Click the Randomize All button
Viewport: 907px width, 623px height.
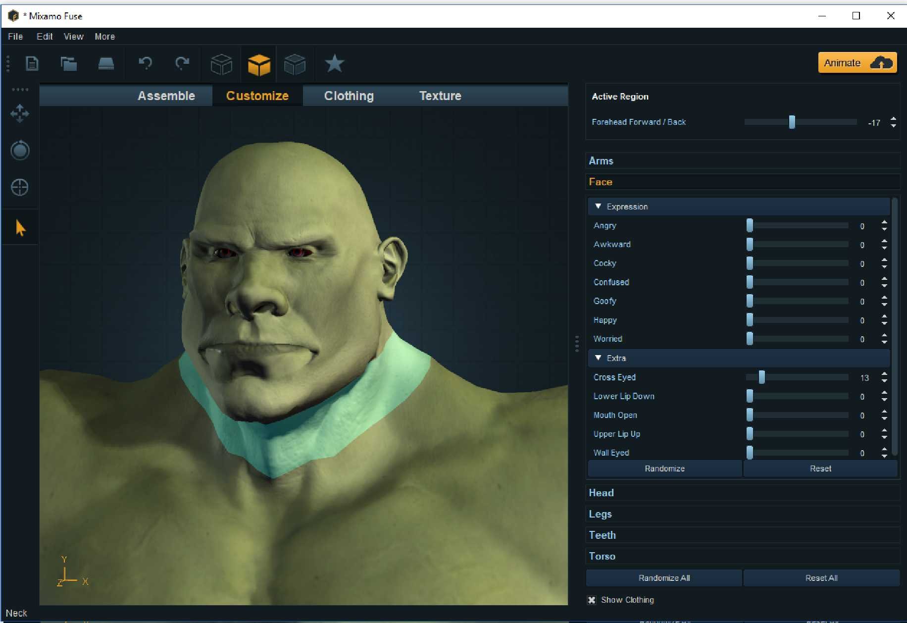coord(664,578)
